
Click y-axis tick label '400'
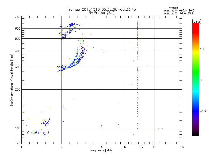click(18, 51)
